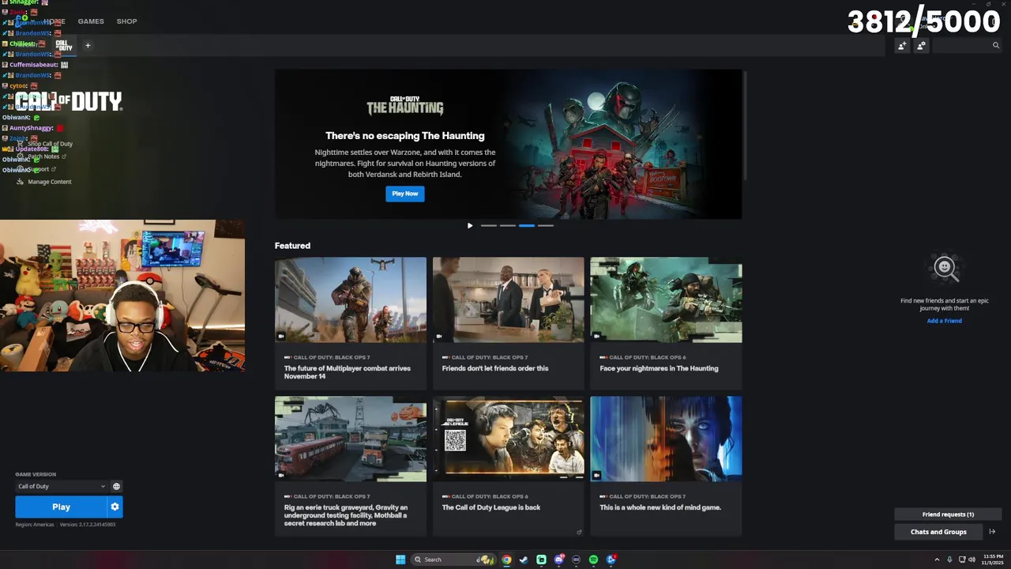Open the Friends don't let friends thumbnail

[508, 300]
